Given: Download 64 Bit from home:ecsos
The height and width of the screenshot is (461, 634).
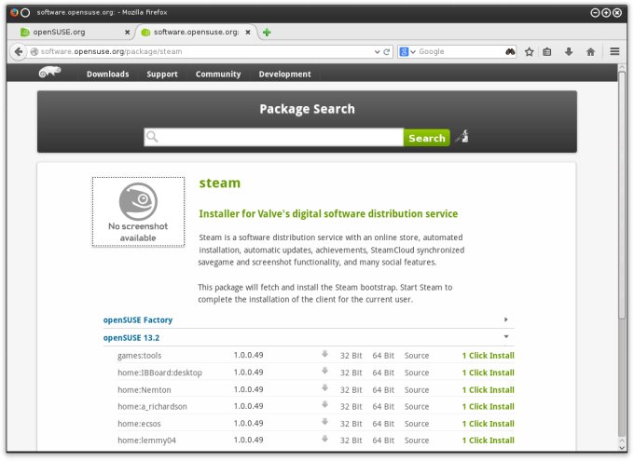Looking at the screenshot, I should (383, 424).
